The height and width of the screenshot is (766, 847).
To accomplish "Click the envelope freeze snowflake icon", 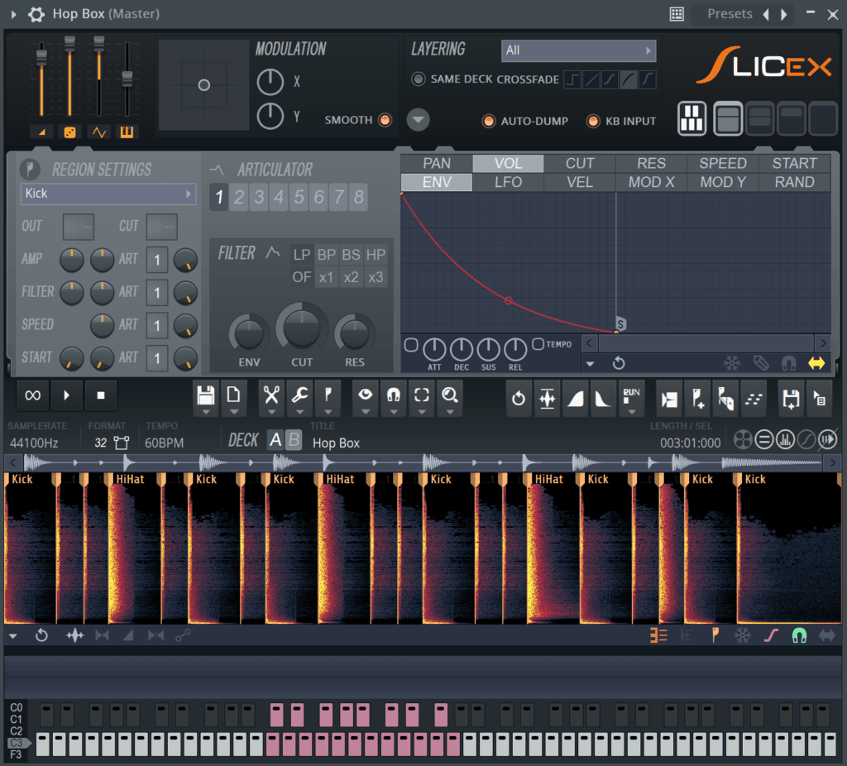I will [731, 363].
